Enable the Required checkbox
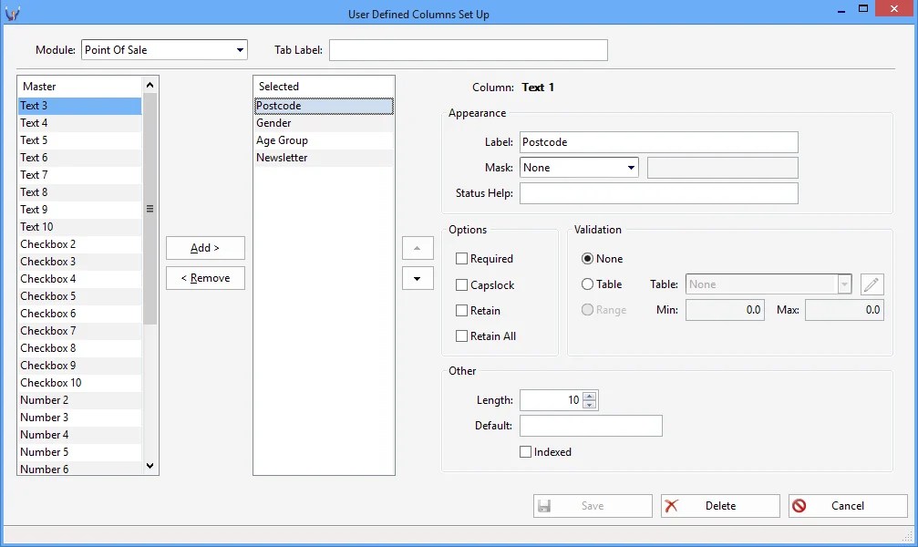The image size is (918, 547). (461, 258)
